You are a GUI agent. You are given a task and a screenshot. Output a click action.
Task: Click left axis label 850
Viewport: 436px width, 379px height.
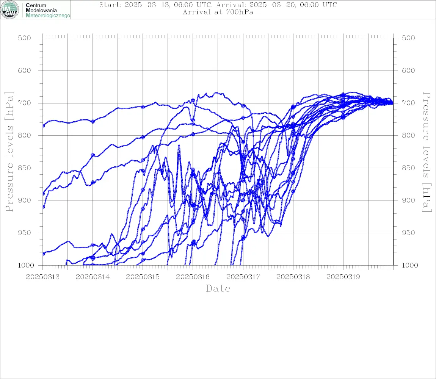click(x=25, y=168)
